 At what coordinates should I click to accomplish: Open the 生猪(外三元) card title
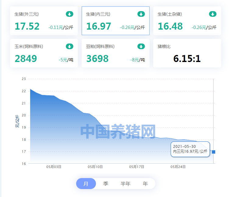[x=27, y=14]
